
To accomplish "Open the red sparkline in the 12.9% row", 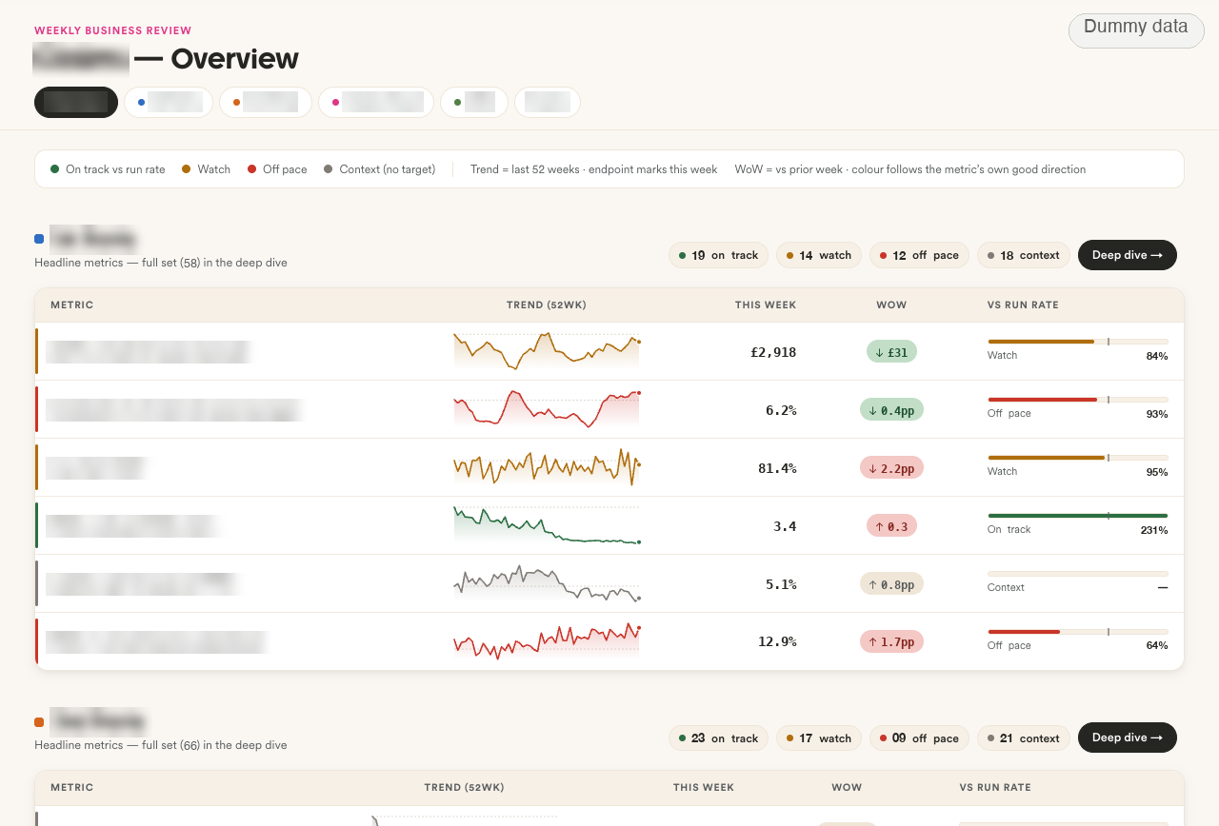I will click(x=547, y=641).
